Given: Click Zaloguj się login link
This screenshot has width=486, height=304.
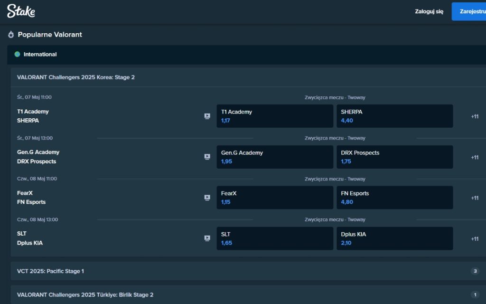Looking at the screenshot, I should tap(429, 11).
